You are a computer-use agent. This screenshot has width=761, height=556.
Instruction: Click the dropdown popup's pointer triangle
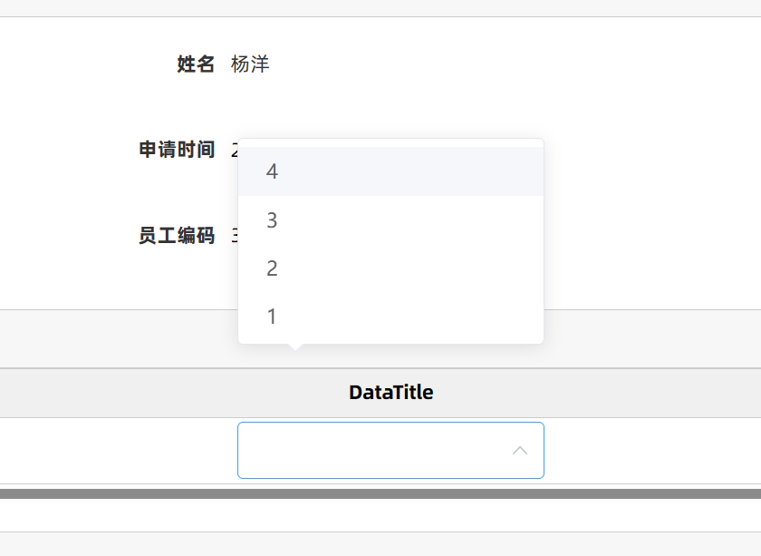294,346
